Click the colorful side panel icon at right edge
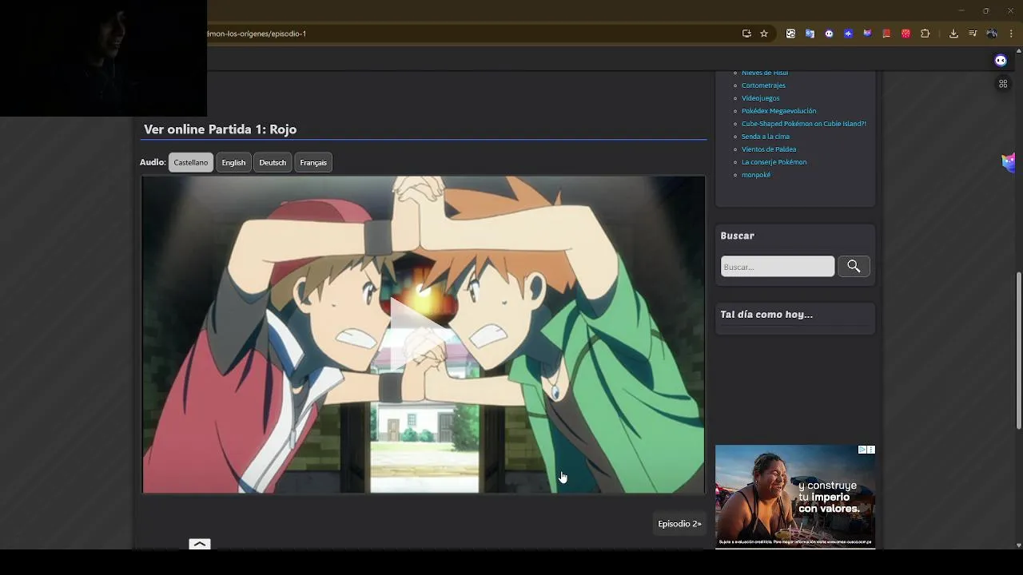1023x575 pixels. pyautogui.click(x=1009, y=162)
